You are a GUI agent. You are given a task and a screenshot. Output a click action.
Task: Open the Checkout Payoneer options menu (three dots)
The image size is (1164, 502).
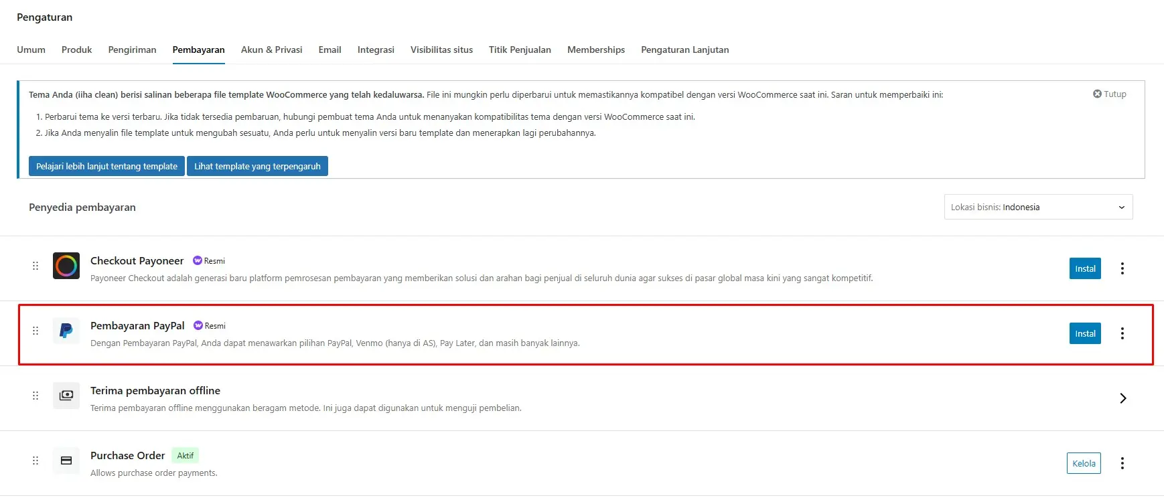tap(1122, 268)
